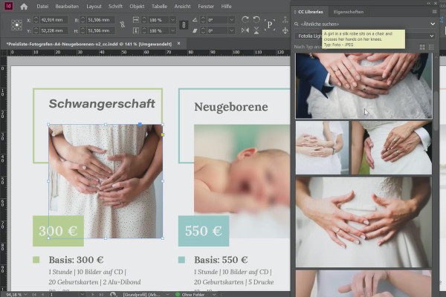Flip the selection horizontally
This screenshot has width=446, height=297.
point(245,30)
